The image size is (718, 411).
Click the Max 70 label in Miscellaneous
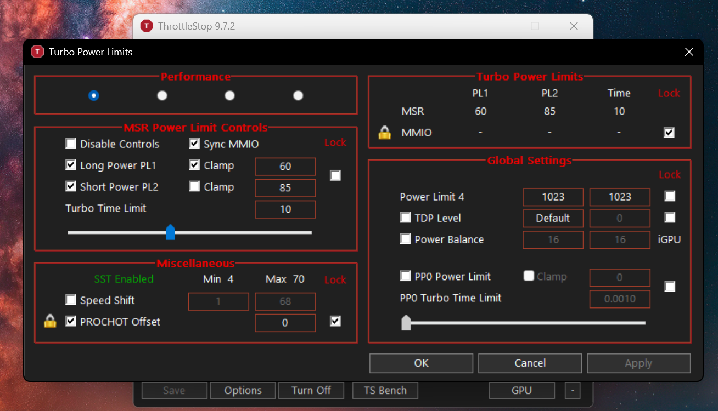tap(285, 279)
